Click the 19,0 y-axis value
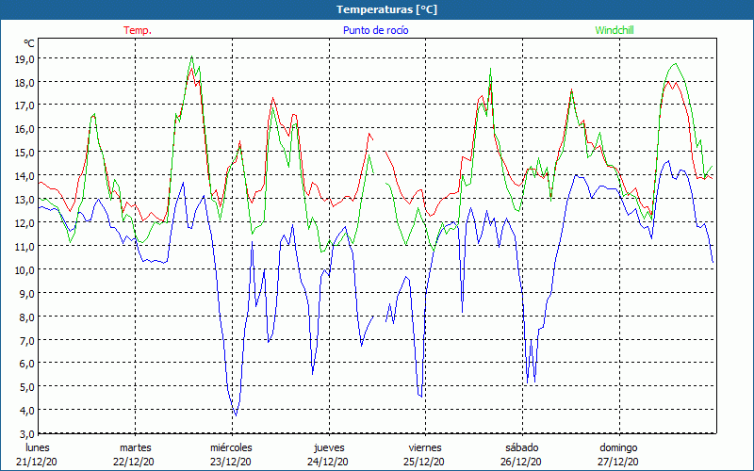 tap(25, 59)
